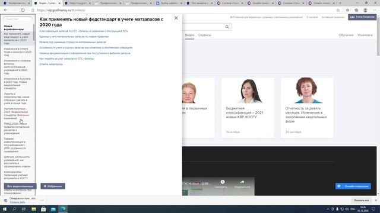This screenshot has height=213, width=380.
Task: Open a new browser tab with plus
Action: pos(340,3)
